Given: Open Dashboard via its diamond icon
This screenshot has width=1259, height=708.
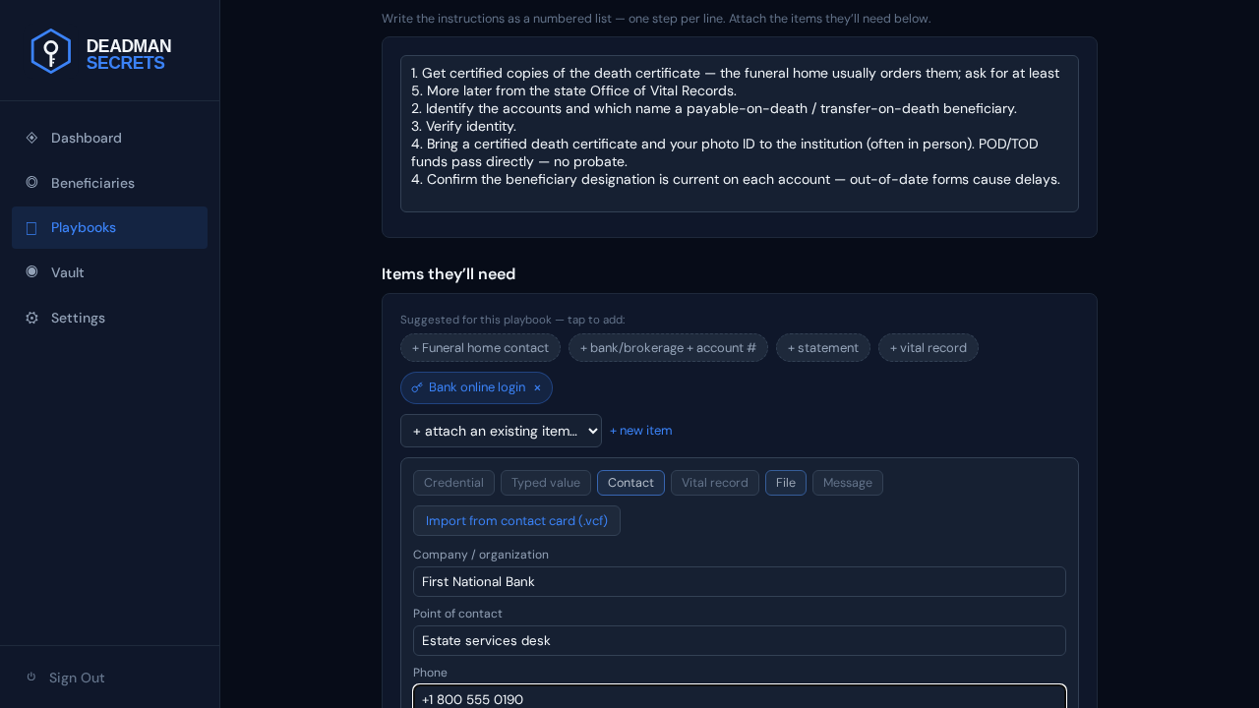Looking at the screenshot, I should pyautogui.click(x=31, y=138).
